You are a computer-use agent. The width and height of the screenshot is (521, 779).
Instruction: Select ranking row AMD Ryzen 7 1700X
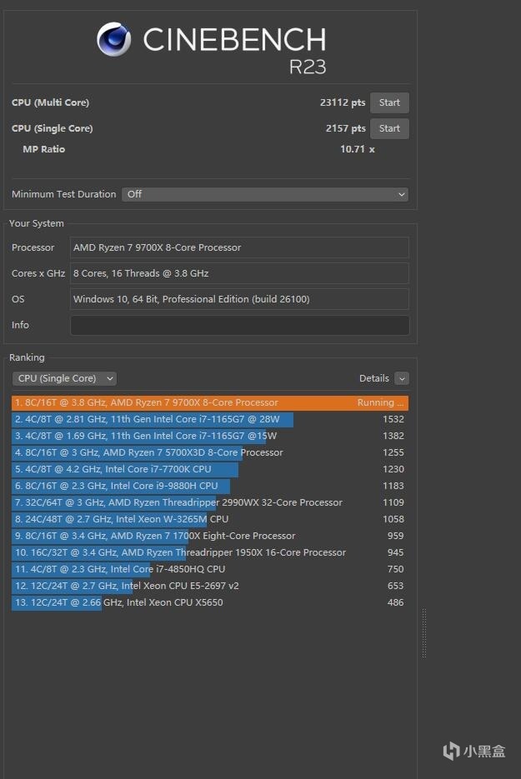point(210,536)
